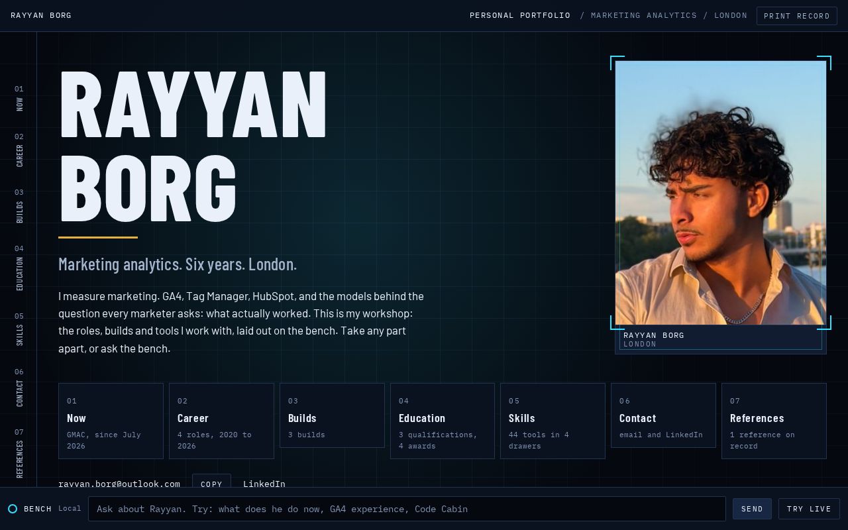Viewport: 848px width, 530px height.
Task: Focus the Ask about Rayyan input field
Action: point(407,509)
